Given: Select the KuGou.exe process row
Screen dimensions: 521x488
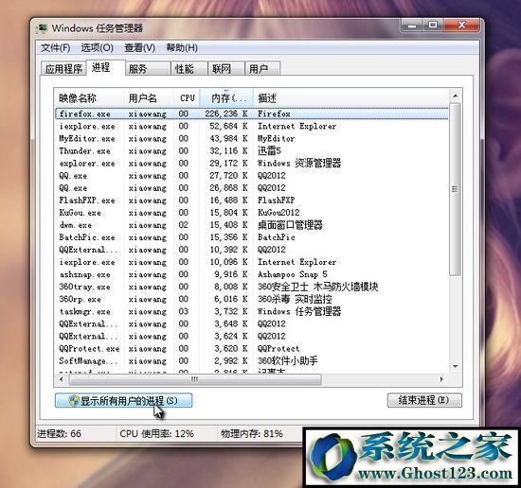Looking at the screenshot, I should [252, 213].
